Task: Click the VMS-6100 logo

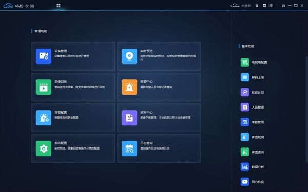Action: pyautogui.click(x=18, y=6)
